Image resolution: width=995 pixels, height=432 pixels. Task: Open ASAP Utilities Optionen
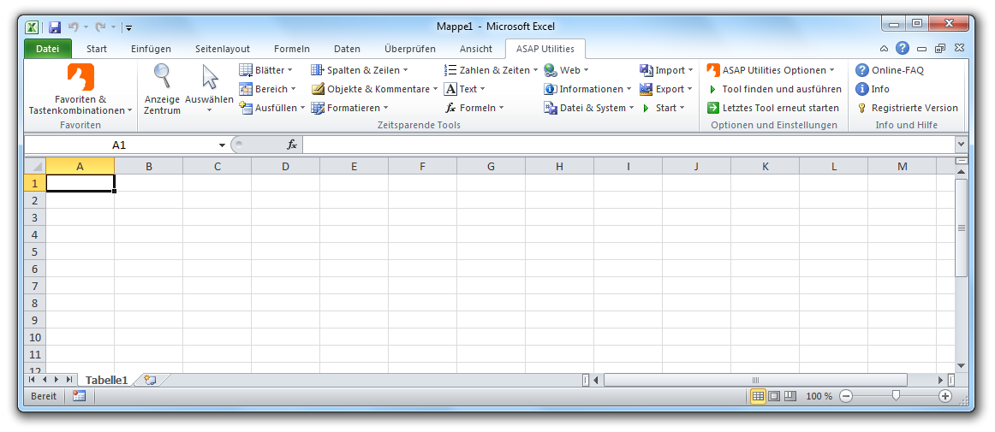click(x=771, y=70)
